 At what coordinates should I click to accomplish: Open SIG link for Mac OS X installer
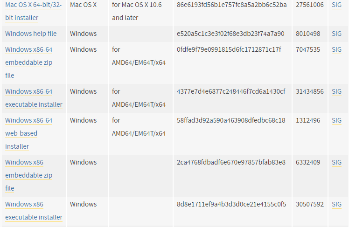coord(336,5)
